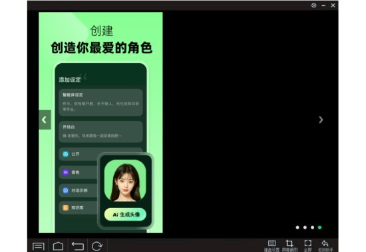Go to next slide with right chevron
This screenshot has width=366, height=252.
[321, 120]
